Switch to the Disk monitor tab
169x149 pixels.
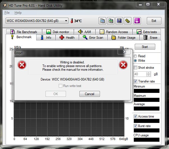coord(58,32)
